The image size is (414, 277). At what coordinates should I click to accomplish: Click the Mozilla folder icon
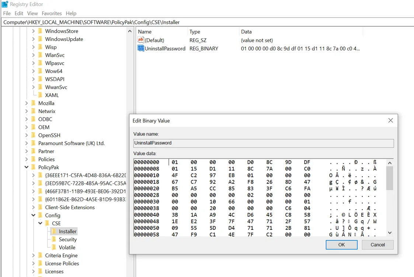[x=34, y=103]
